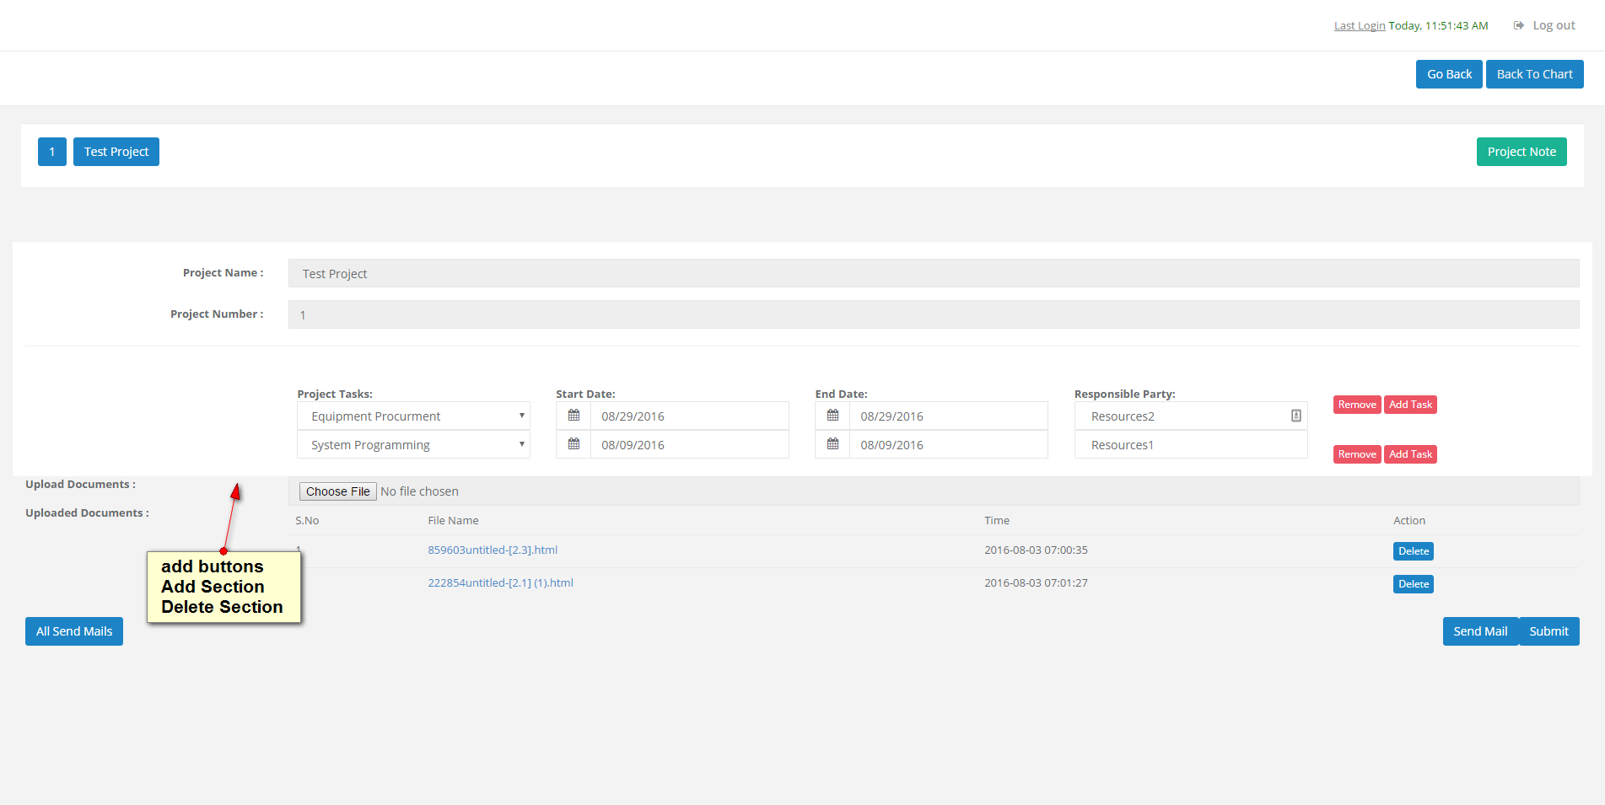Click the Resources2 responsible party field

(x=1191, y=416)
